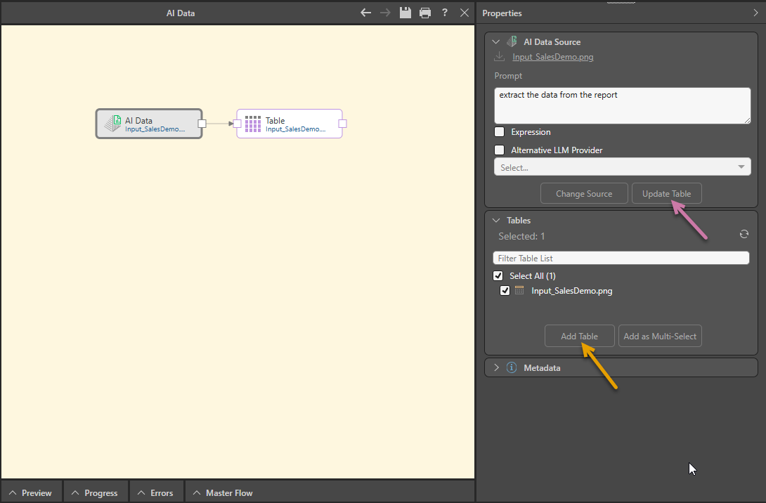Uncheck the Select All (1) checkbox

click(498, 276)
